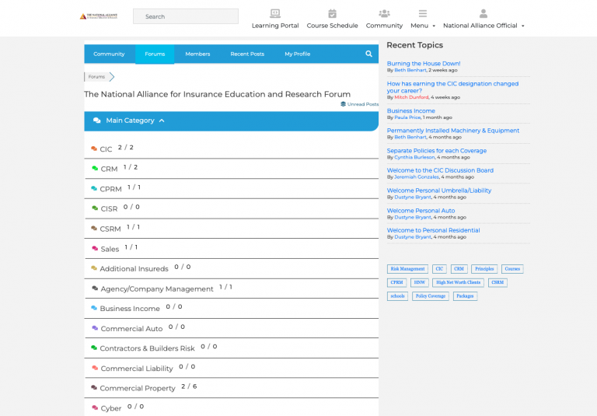Click the Unread Posts link
Screen dimensions: 597x416
click(x=363, y=104)
